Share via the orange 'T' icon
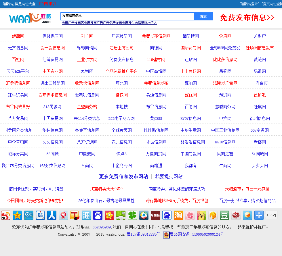282x256 pixels. tap(75, 215)
